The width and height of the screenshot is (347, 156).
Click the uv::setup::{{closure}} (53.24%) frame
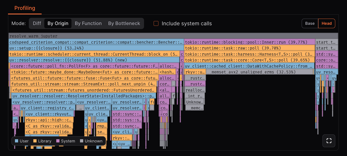(x=96, y=48)
